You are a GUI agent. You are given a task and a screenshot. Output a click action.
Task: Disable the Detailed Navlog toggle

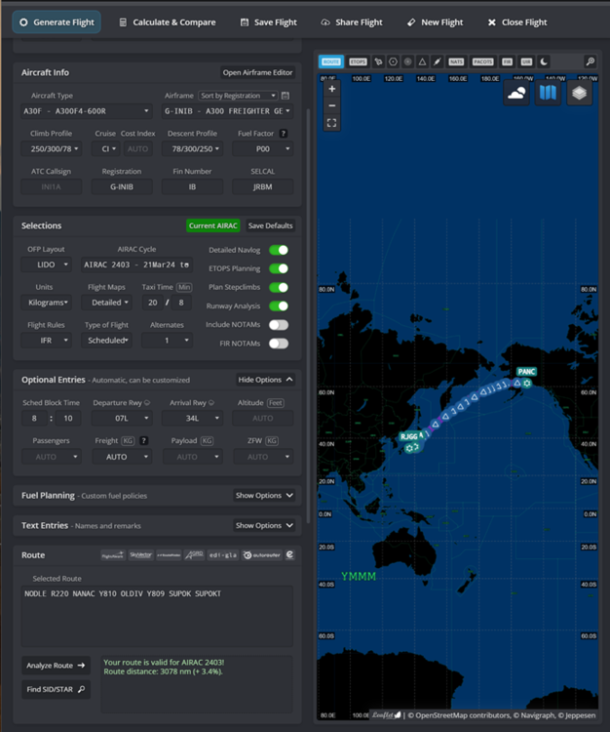tap(279, 250)
